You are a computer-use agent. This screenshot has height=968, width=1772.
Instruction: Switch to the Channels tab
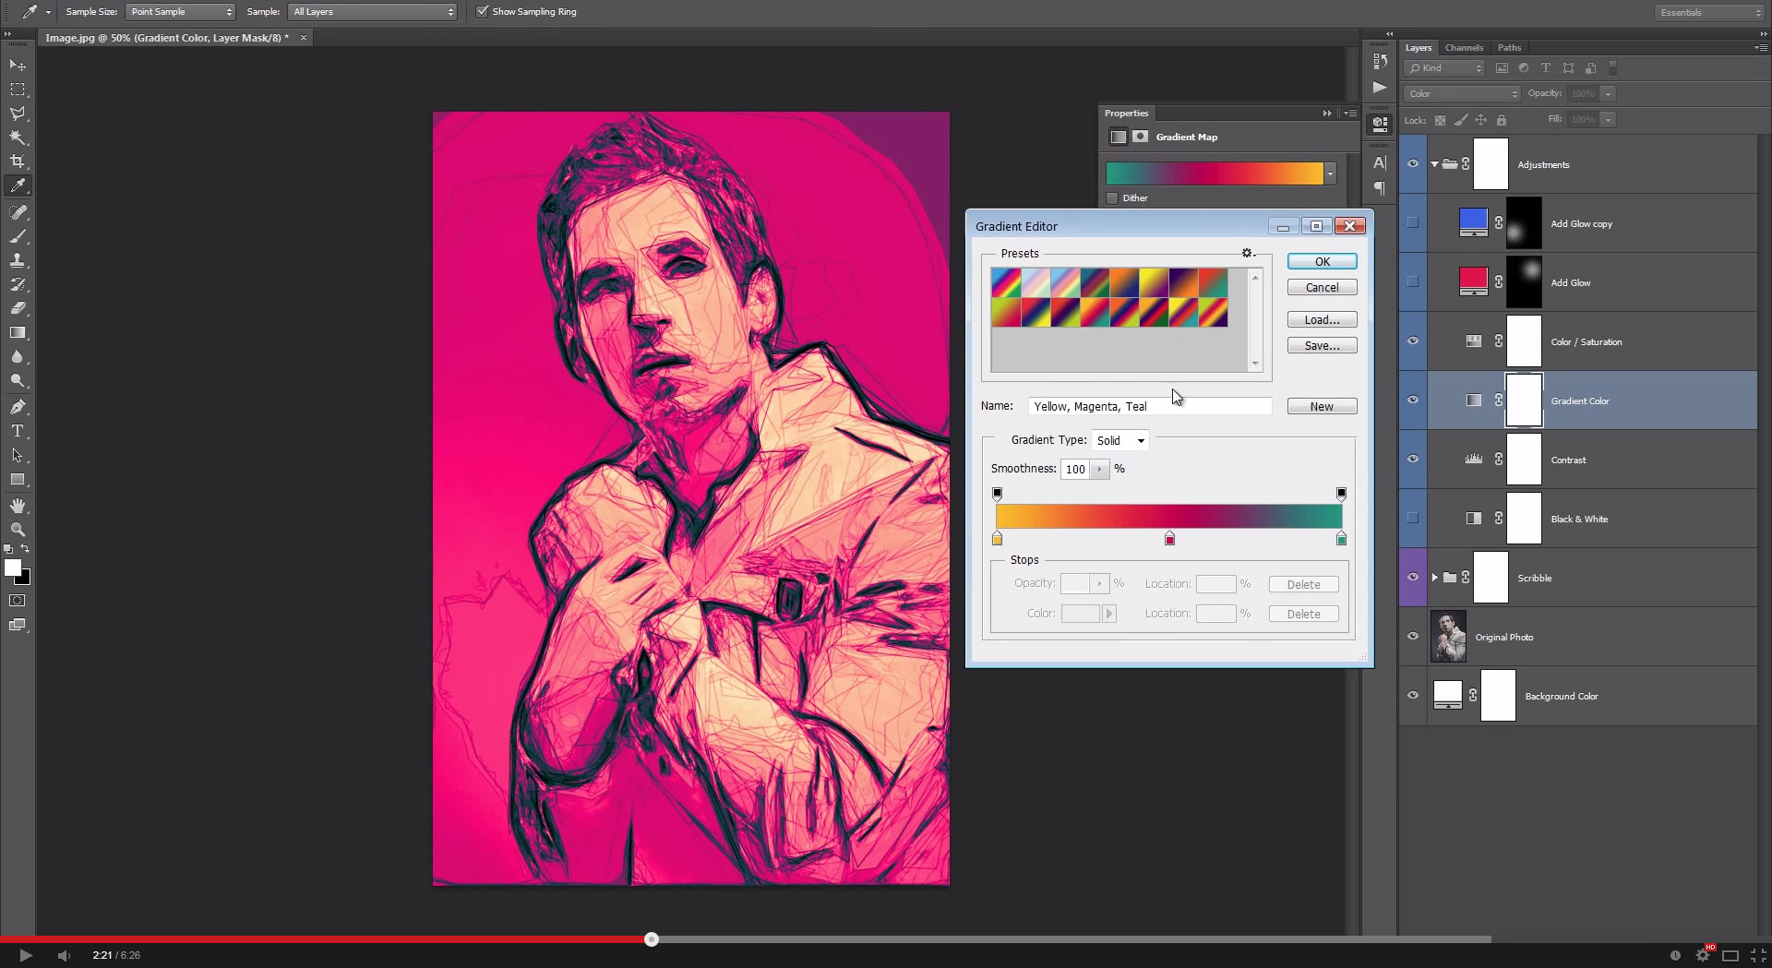click(1464, 48)
